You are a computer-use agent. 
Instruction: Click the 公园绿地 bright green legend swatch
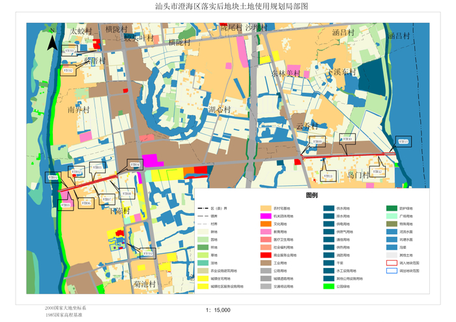[x=329, y=287]
